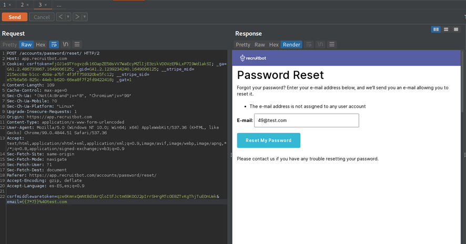466x244 pixels.
Task: Select Raw view in Request panel
Action: coord(26,45)
